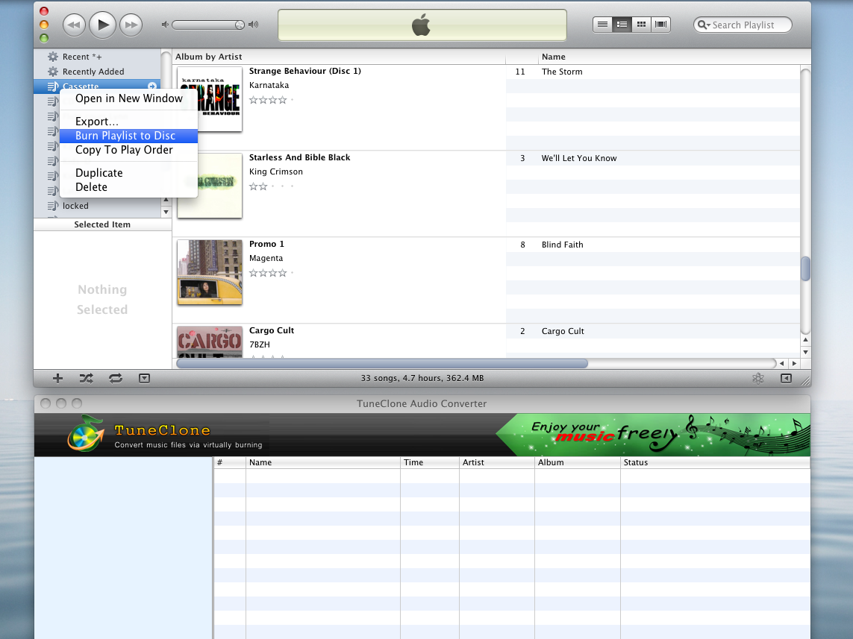The height and width of the screenshot is (639, 853).
Task: Switch to list view button
Action: coord(602,25)
